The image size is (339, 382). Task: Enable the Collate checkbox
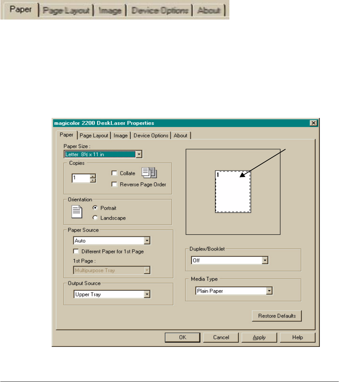pyautogui.click(x=114, y=173)
